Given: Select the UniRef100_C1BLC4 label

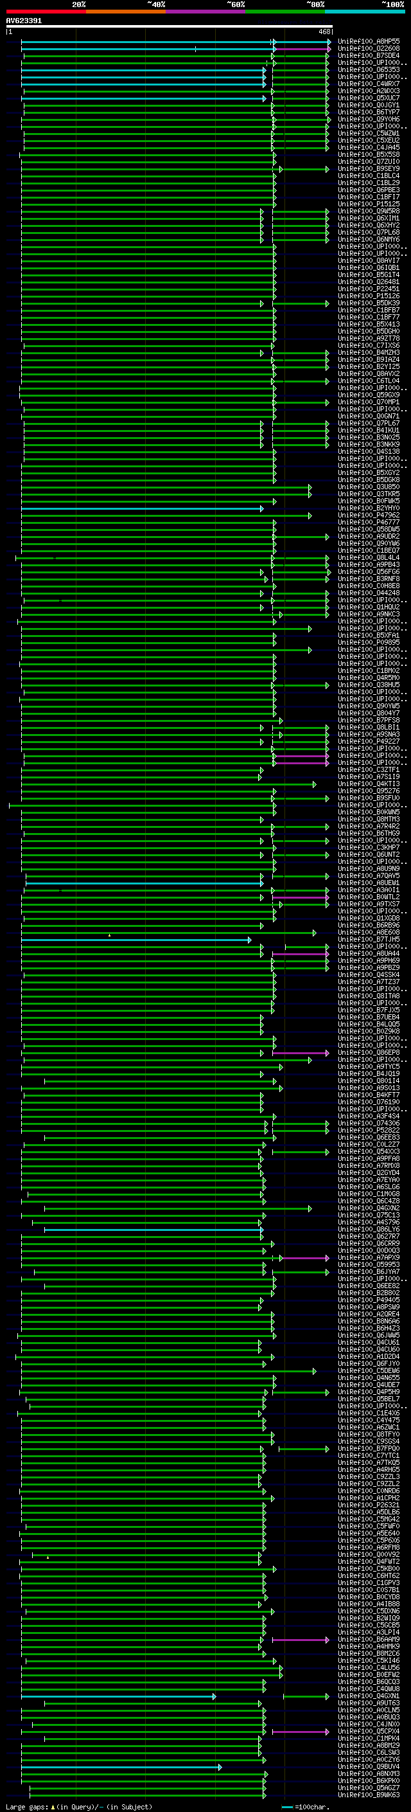Looking at the screenshot, I should (369, 176).
